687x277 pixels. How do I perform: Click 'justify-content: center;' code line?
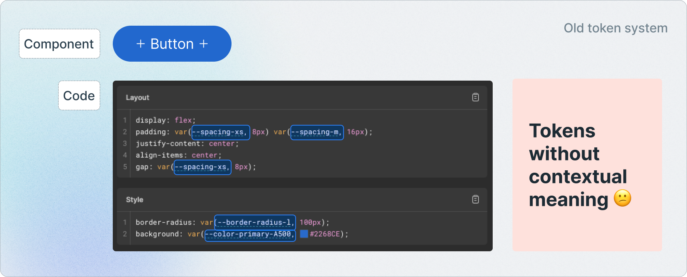coord(187,144)
